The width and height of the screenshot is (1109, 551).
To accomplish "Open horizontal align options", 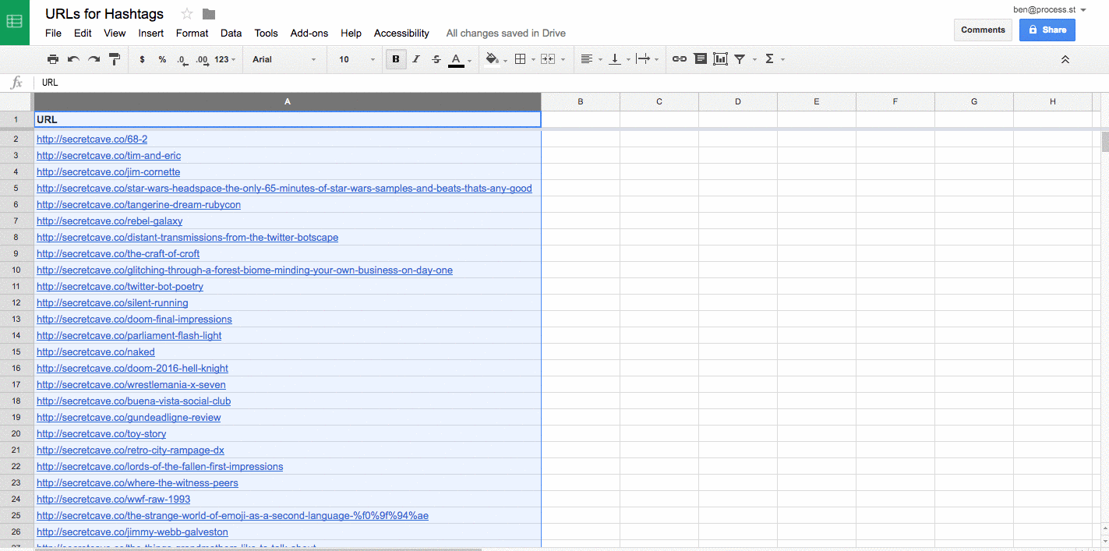I will point(590,59).
